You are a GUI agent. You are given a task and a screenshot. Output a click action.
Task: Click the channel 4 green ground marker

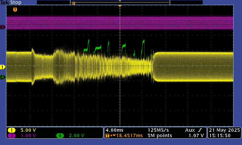[3, 77]
